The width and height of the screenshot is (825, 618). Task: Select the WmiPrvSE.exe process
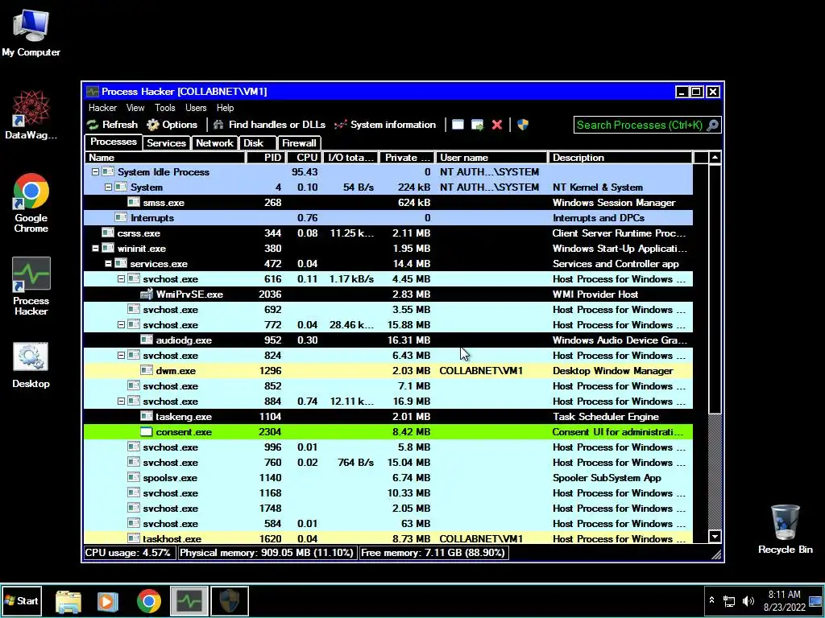tap(388, 295)
